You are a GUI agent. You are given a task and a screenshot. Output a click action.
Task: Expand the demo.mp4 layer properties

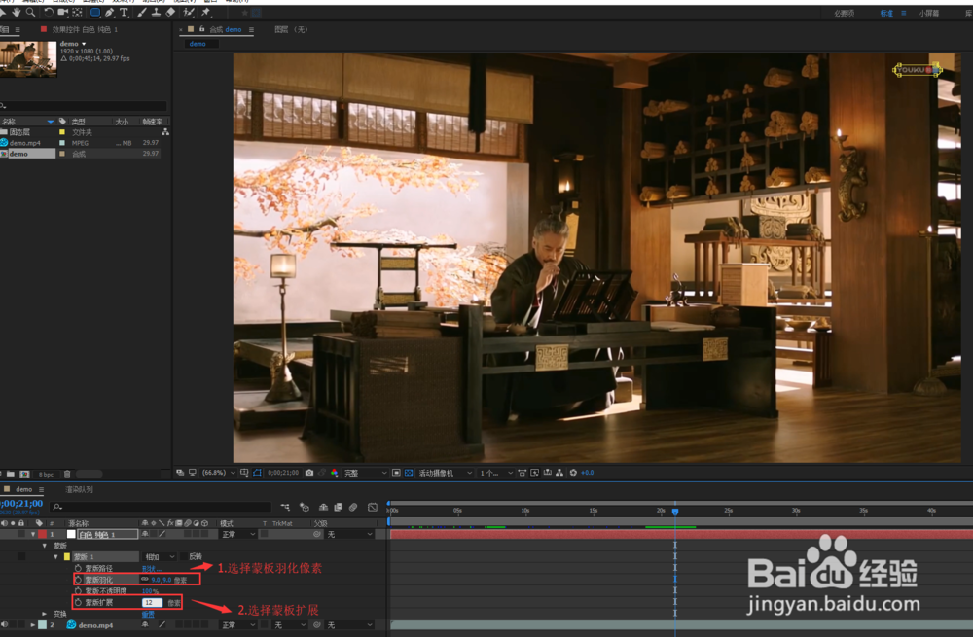click(33, 625)
